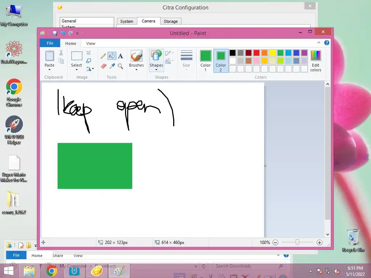Viewport: 371px width, 278px height.
Task: Click the Redo arrow in Paint title bar
Action: coord(70,33)
